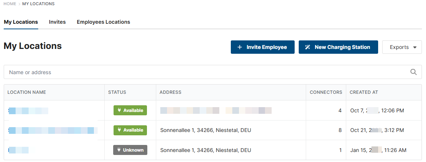Click the plug icon in second Available badge
The width and height of the screenshot is (426, 162).
click(x=119, y=130)
